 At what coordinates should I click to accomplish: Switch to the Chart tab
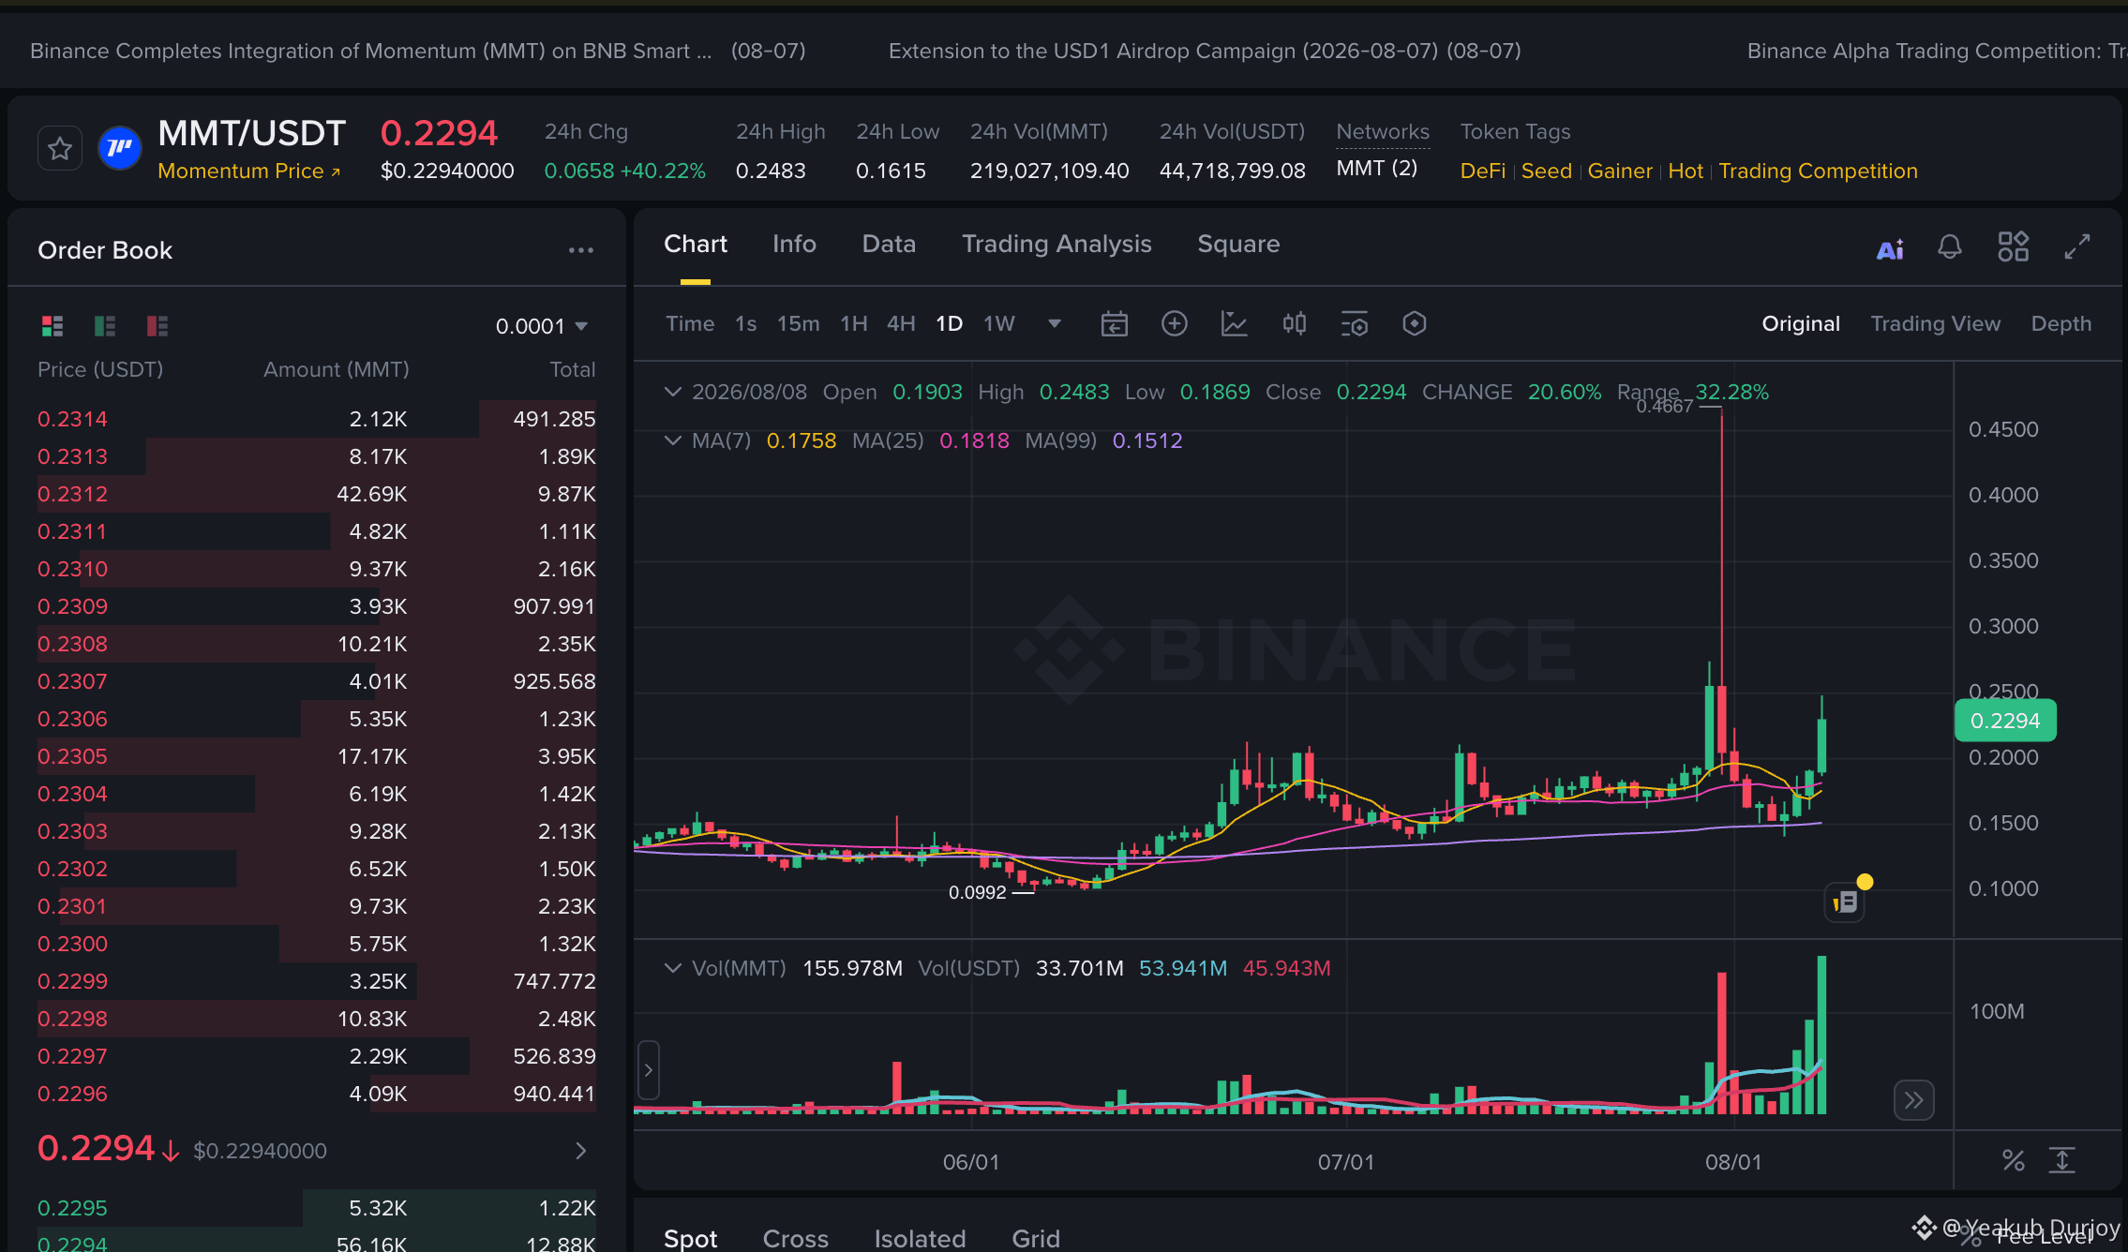[696, 245]
